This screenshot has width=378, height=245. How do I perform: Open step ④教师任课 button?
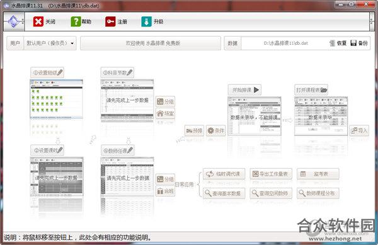click(x=117, y=151)
